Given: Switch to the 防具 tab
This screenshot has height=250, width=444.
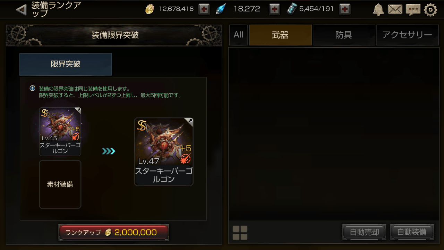Looking at the screenshot, I should click(344, 35).
